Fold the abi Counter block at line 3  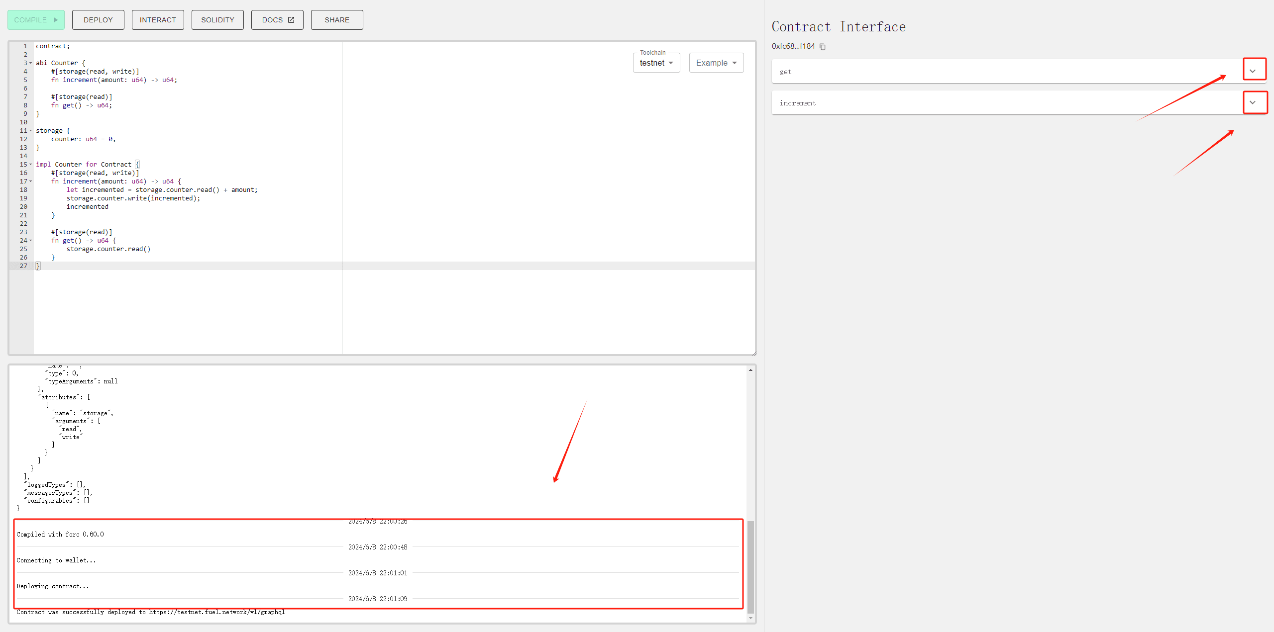tap(31, 63)
